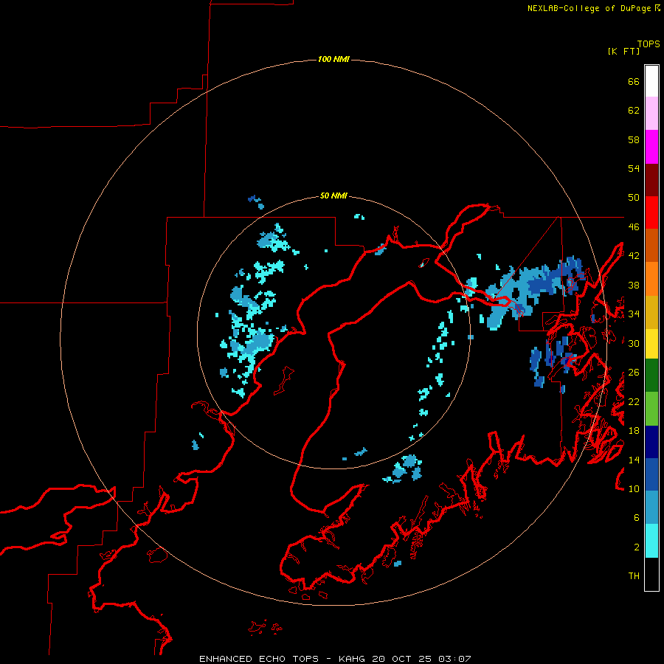This screenshot has height=664, width=664.
Task: Click the bright red swatch between 46 and 50
Action: 651,212
